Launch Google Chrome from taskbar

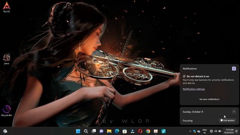[148, 131]
